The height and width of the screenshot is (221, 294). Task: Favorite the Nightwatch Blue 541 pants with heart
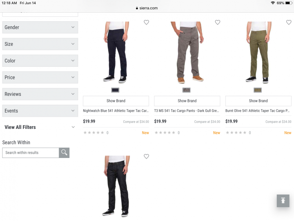pyautogui.click(x=146, y=23)
